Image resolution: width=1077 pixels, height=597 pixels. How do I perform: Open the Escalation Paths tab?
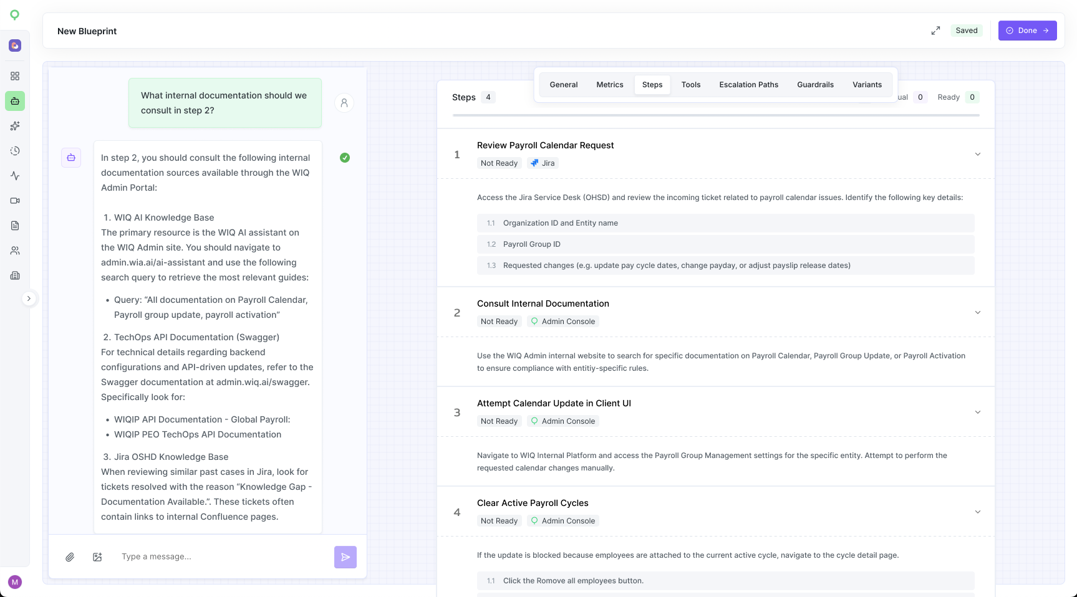749,85
